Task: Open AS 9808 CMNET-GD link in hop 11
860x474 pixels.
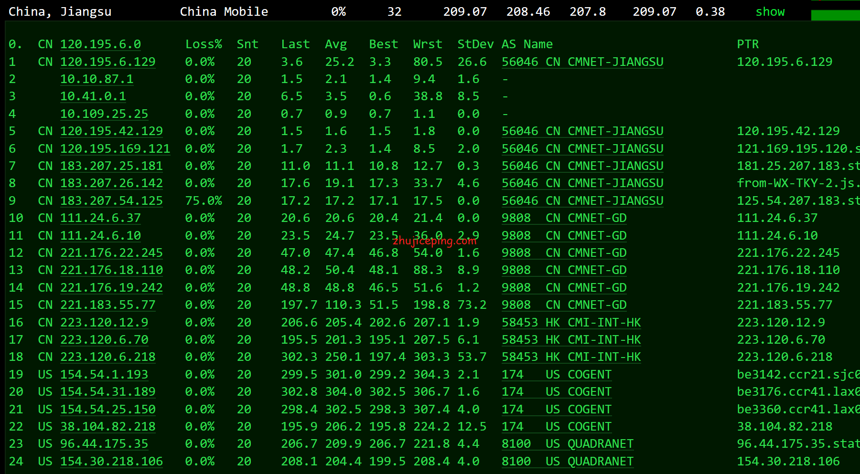Action: click(x=564, y=235)
